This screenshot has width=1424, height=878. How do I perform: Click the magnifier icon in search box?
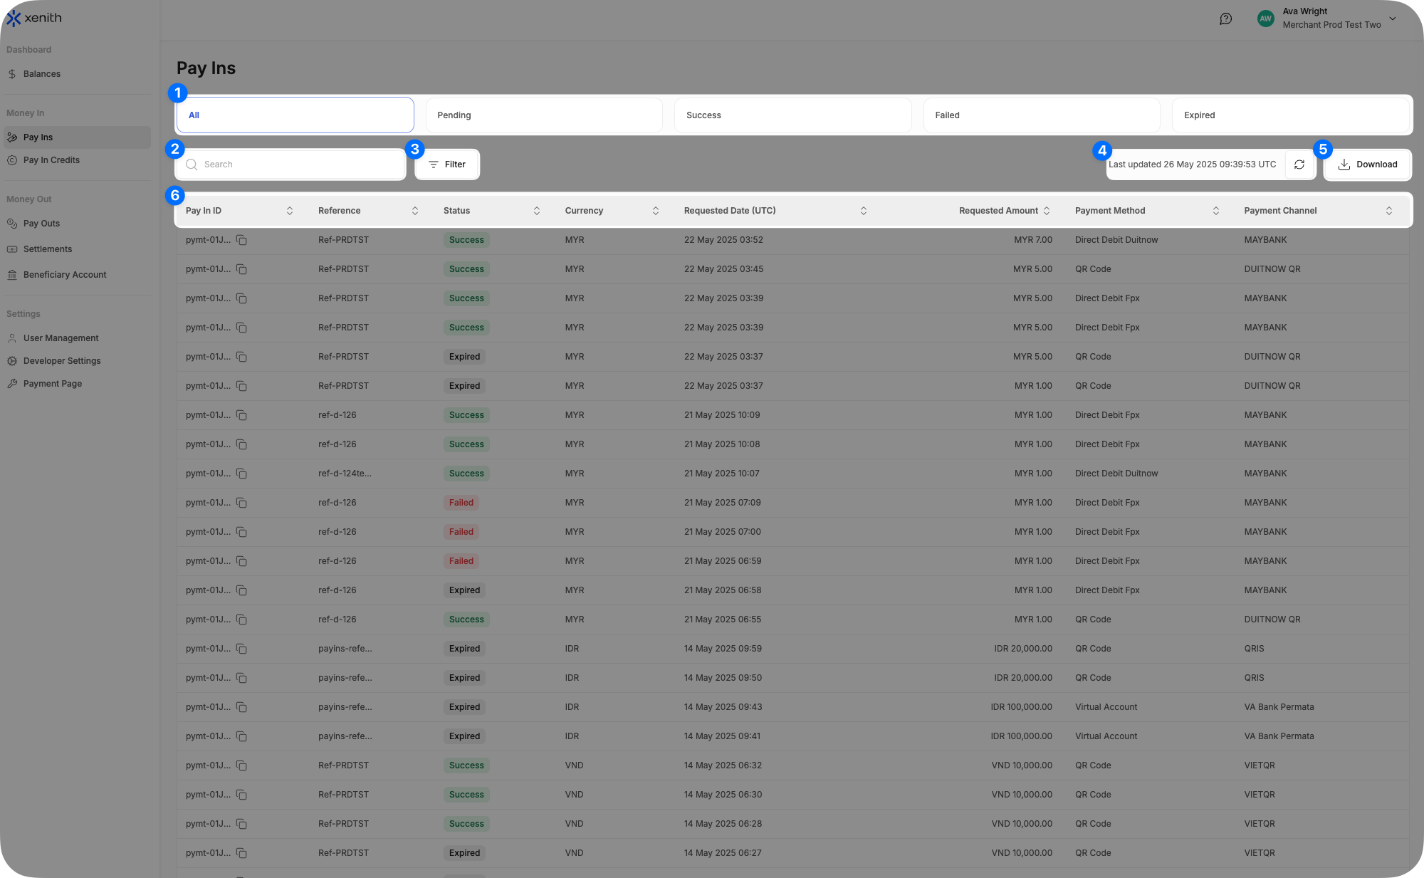[192, 164]
